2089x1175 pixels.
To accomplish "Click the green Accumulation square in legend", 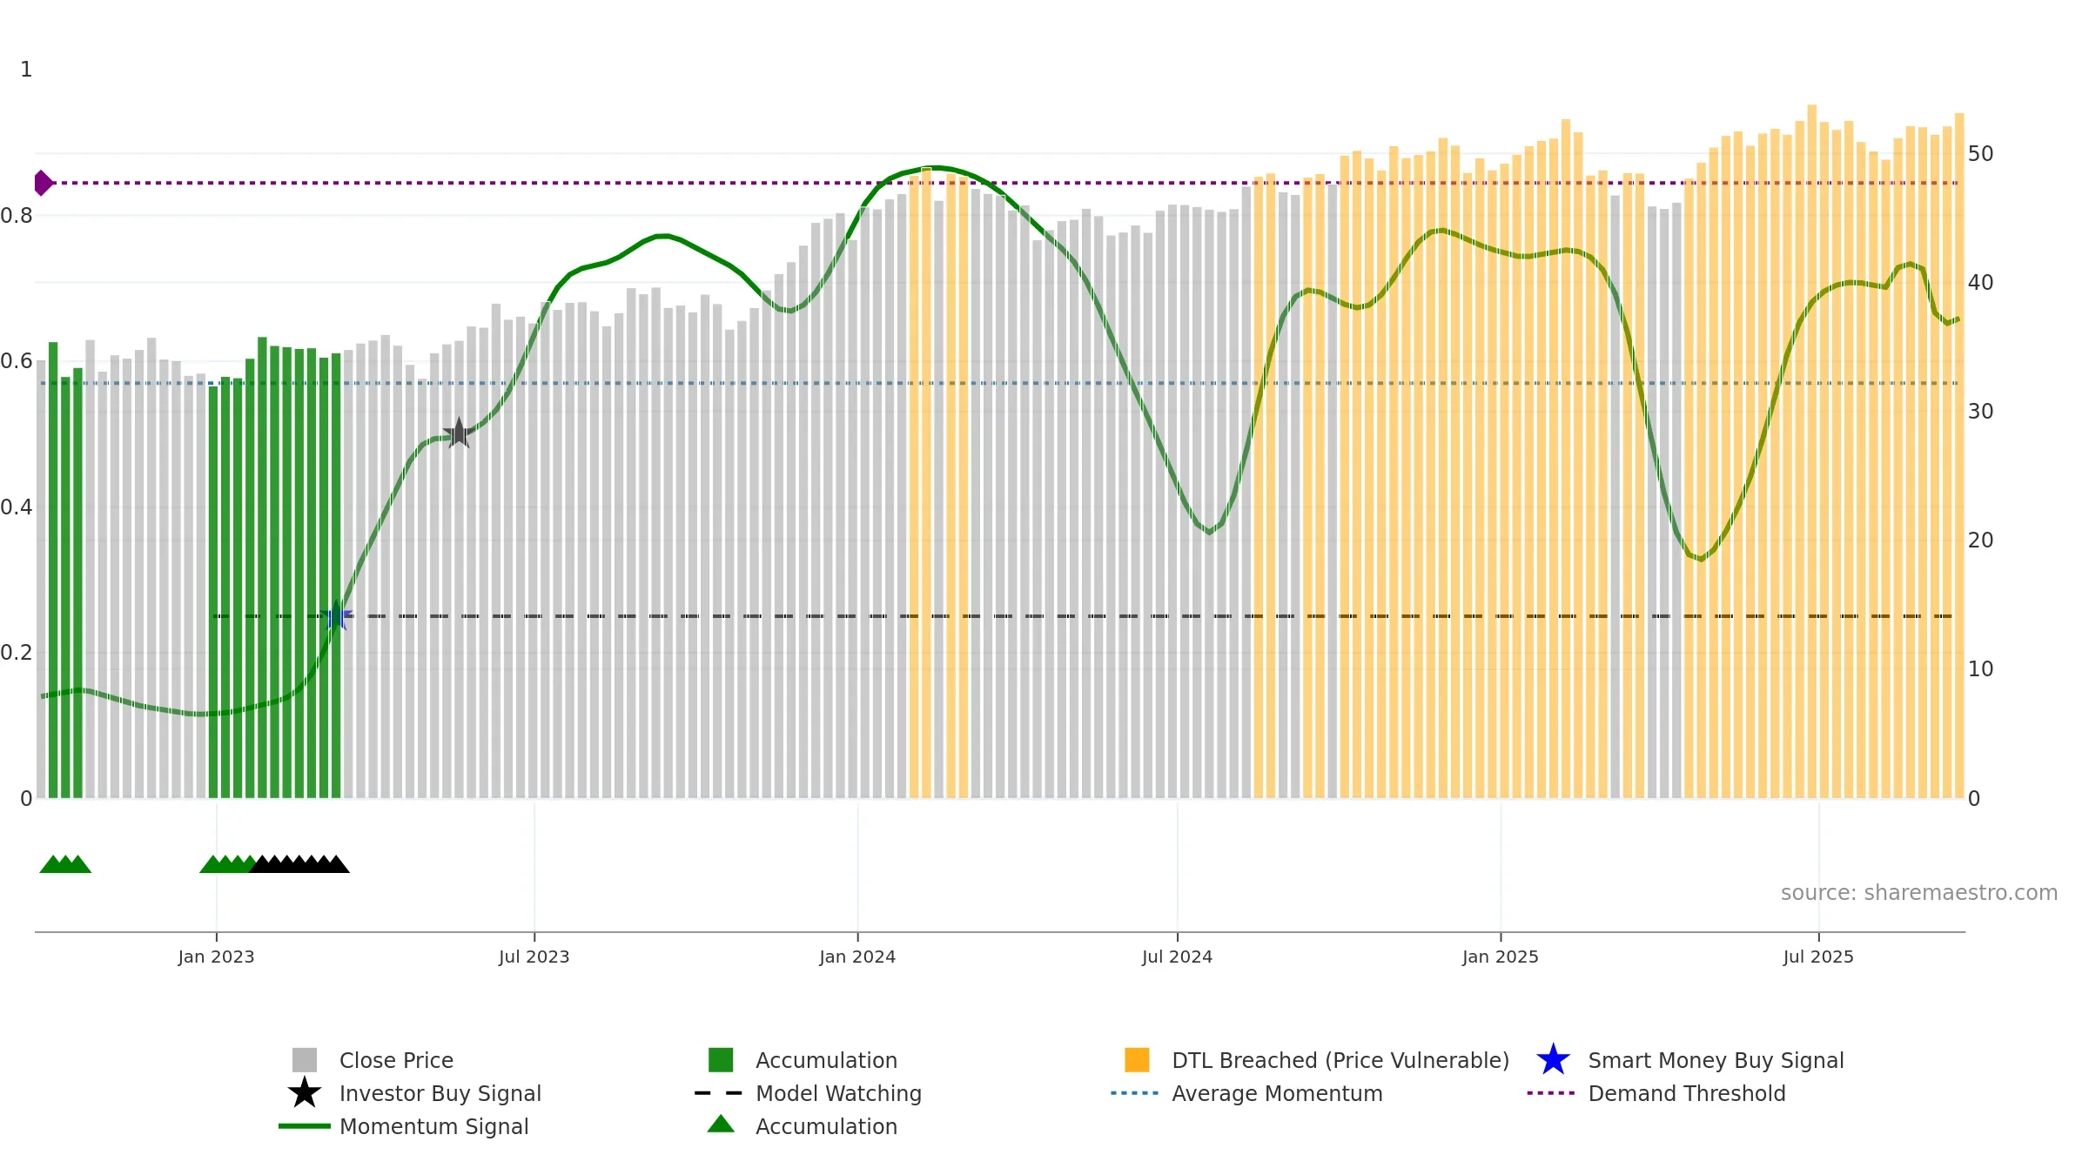I will pos(721,1060).
